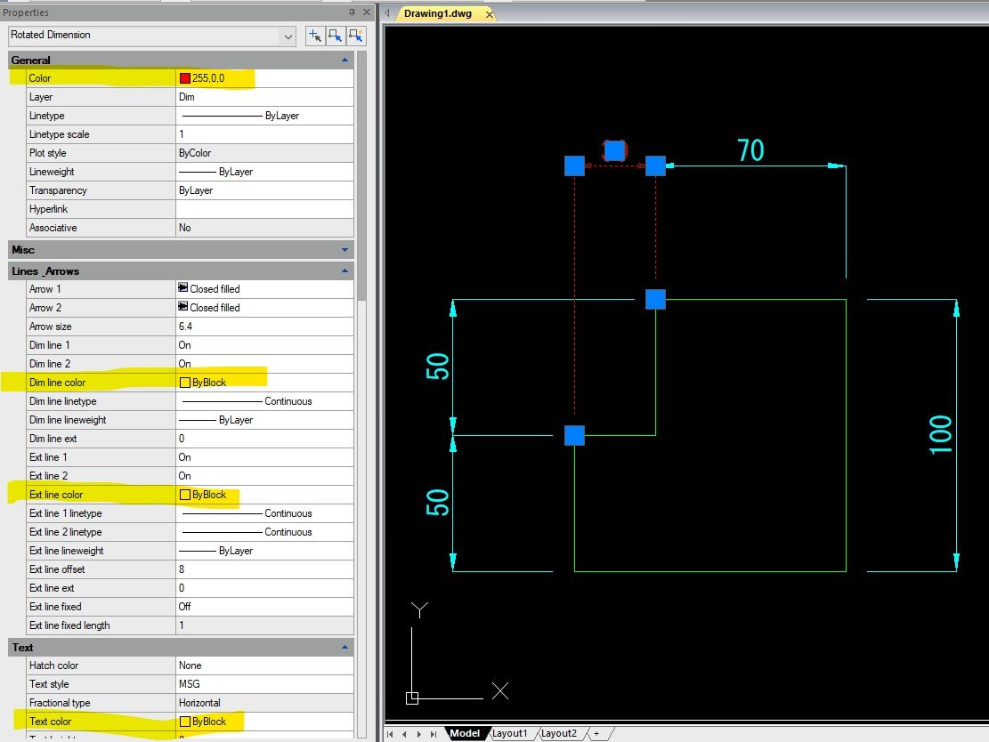Image resolution: width=989 pixels, height=742 pixels.
Task: Click the Arrow size value field
Action: pyautogui.click(x=265, y=327)
